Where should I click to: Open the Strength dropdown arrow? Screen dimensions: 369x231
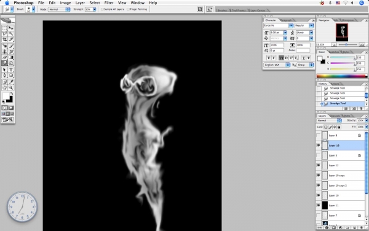(94, 9)
